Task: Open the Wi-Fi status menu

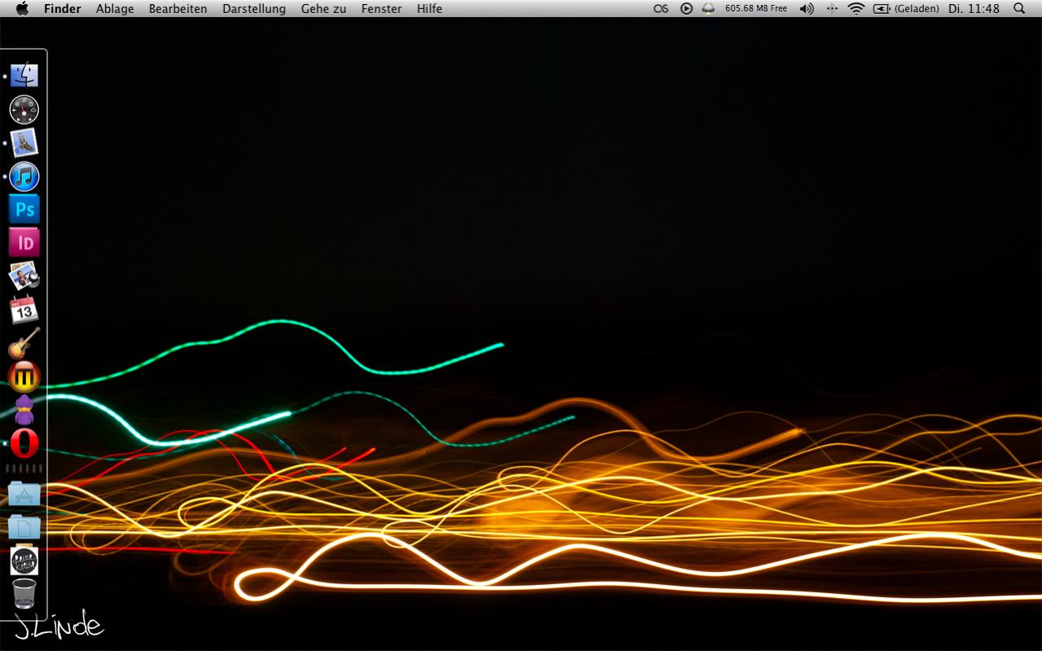Action: (855, 8)
